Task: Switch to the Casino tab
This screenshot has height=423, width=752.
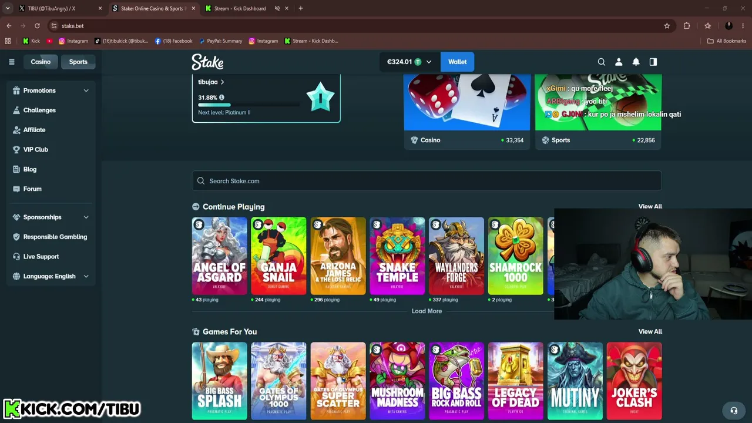Action: coord(41,62)
